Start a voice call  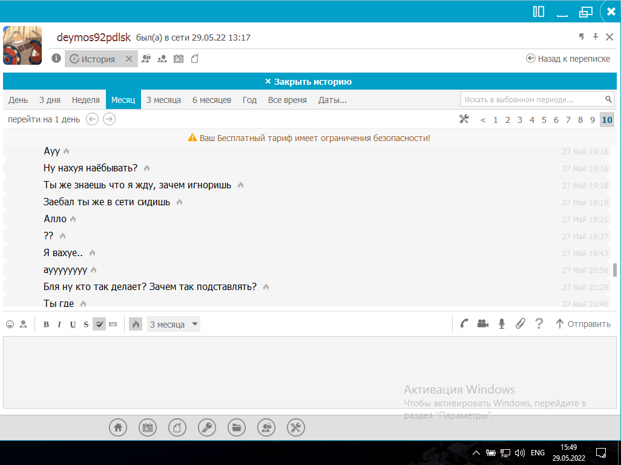(464, 323)
